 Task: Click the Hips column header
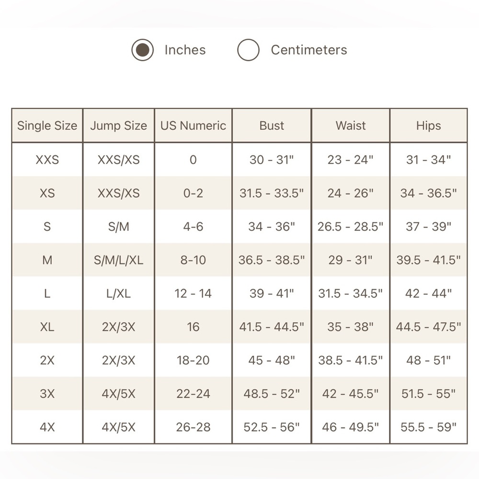(x=429, y=125)
